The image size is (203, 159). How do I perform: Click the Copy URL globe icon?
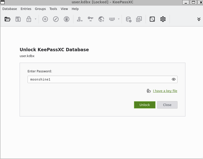click(x=101, y=19)
